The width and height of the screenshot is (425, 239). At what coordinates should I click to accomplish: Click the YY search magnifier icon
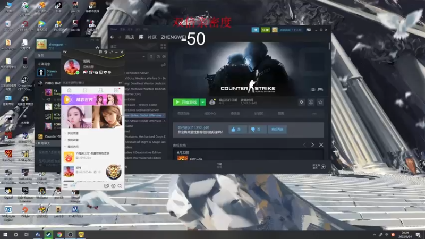(x=120, y=186)
